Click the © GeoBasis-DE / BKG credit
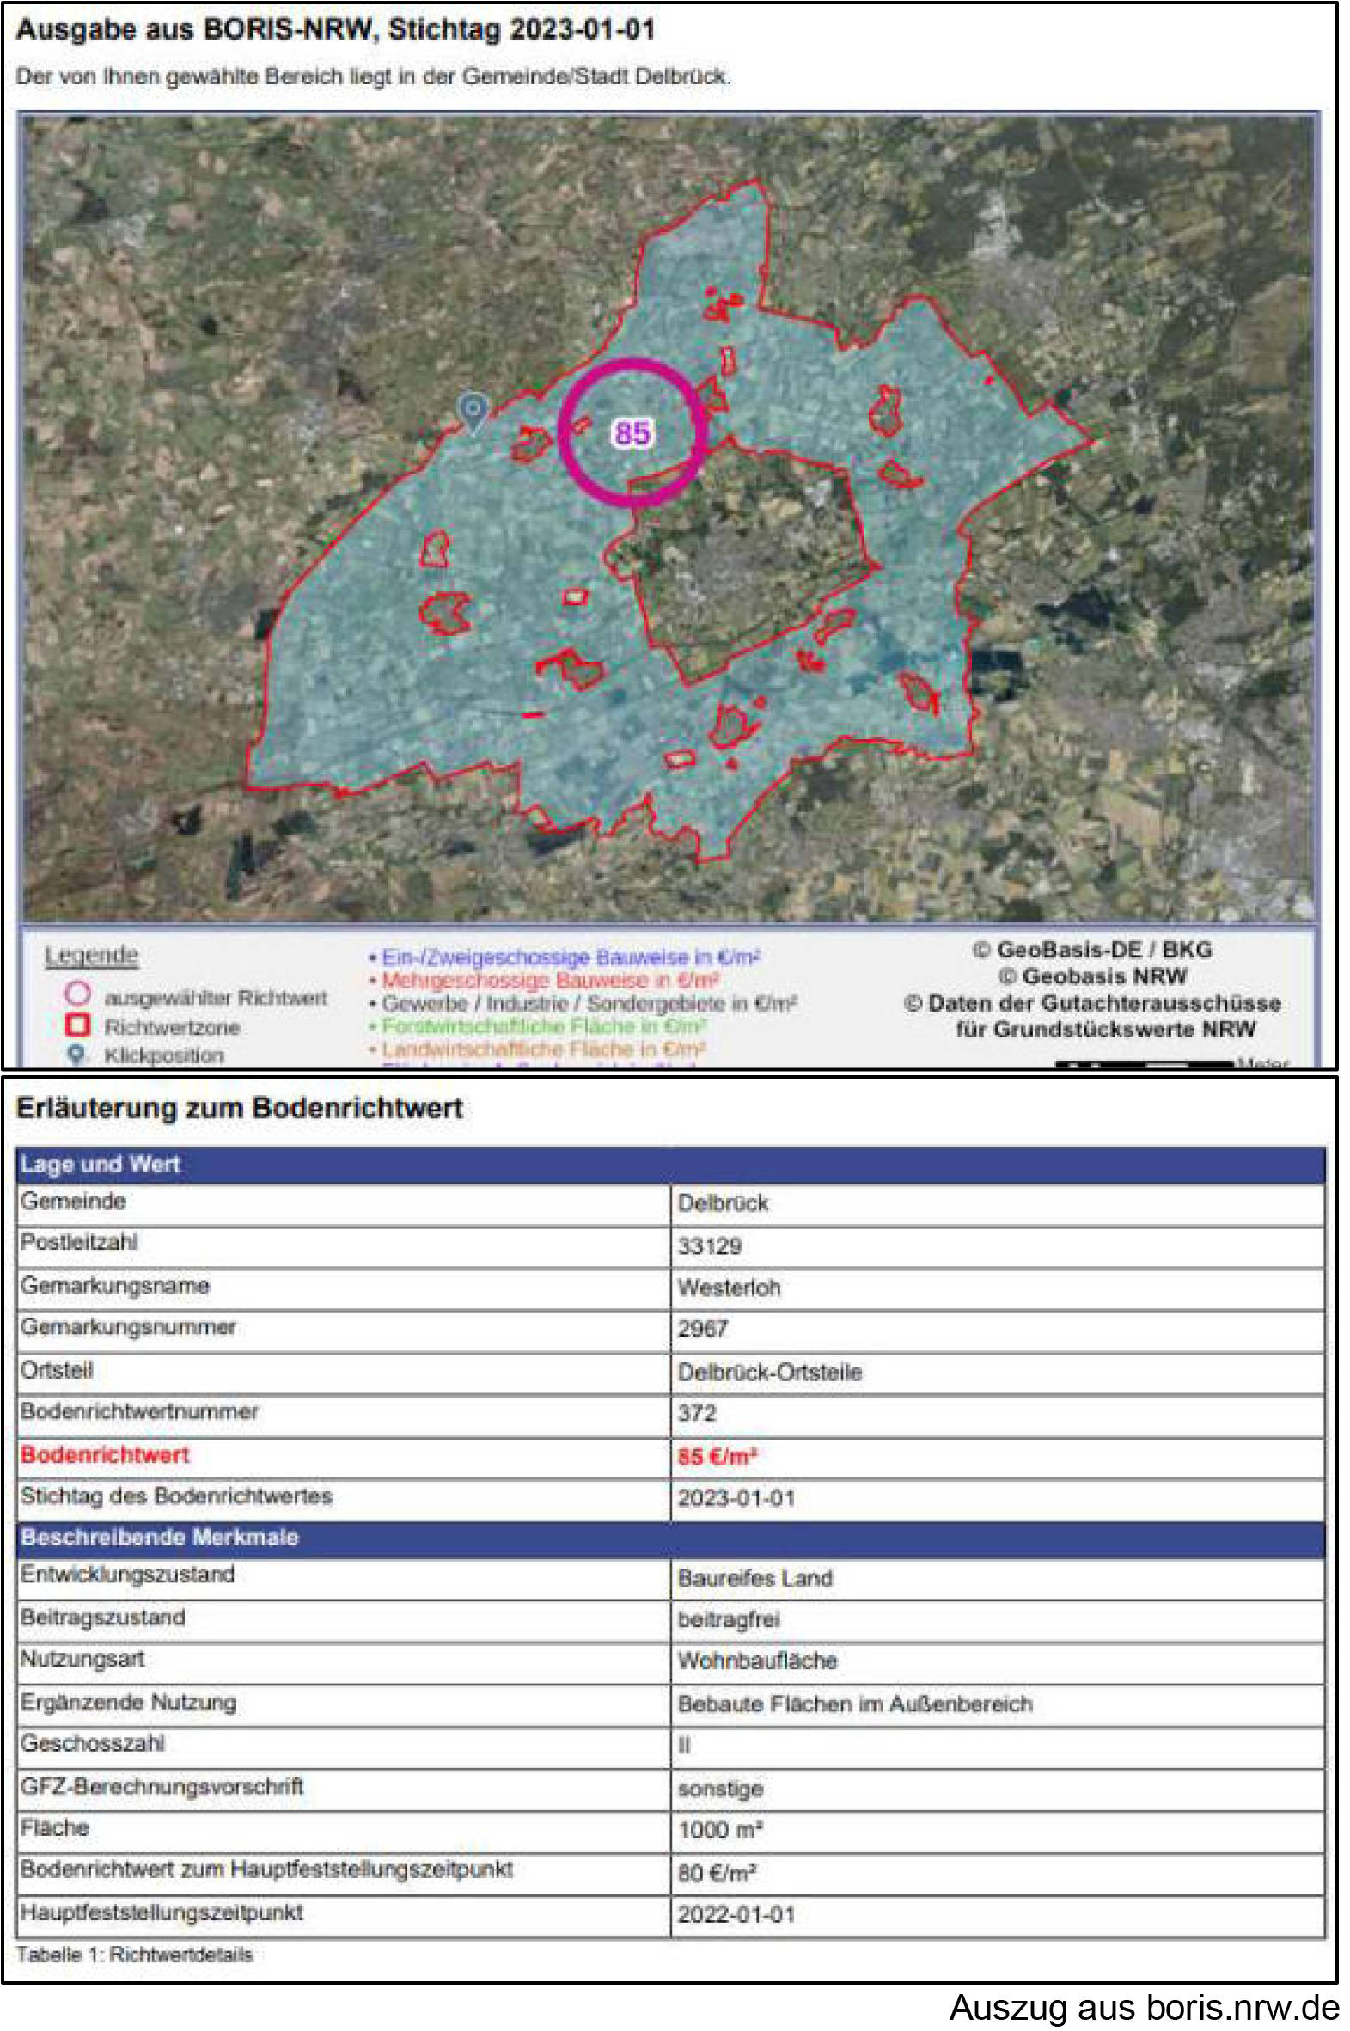 point(1092,950)
